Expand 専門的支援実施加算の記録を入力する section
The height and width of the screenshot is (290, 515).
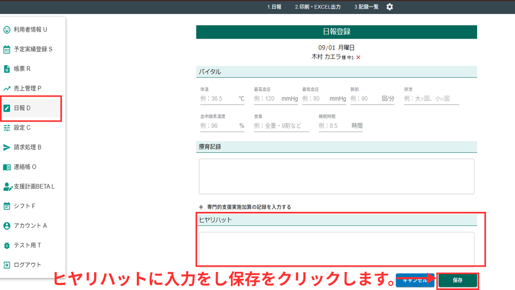click(245, 207)
